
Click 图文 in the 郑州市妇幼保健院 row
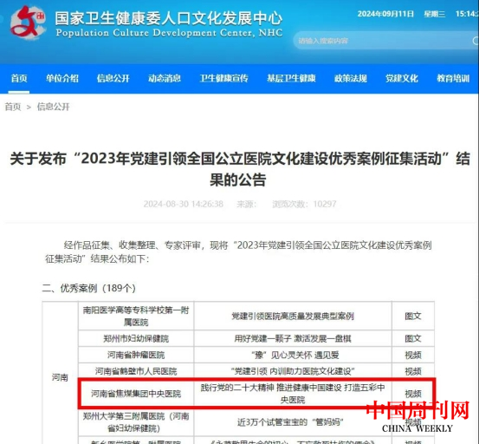[413, 338]
